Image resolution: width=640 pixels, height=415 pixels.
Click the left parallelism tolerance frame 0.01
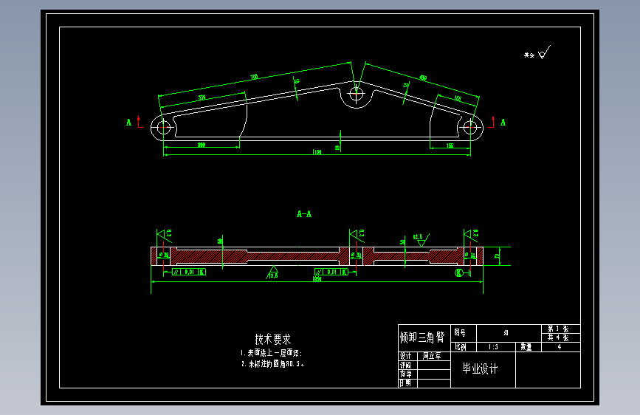[x=188, y=272]
